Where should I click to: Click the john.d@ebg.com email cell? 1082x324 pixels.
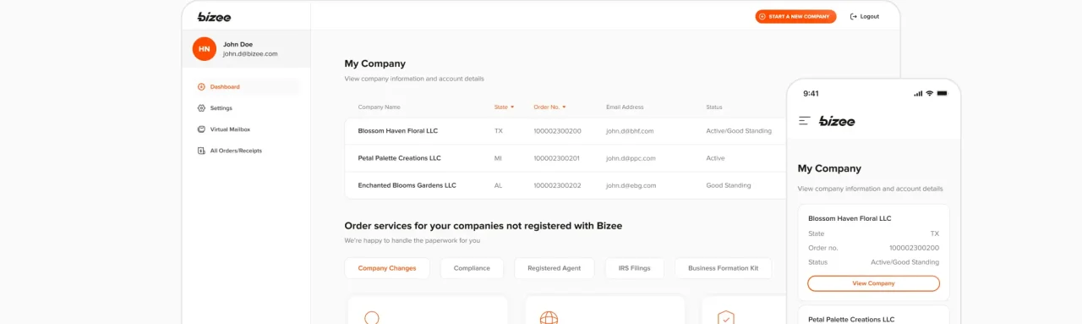click(x=631, y=185)
